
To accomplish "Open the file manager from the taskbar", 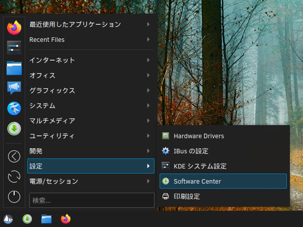I will pos(46,219).
